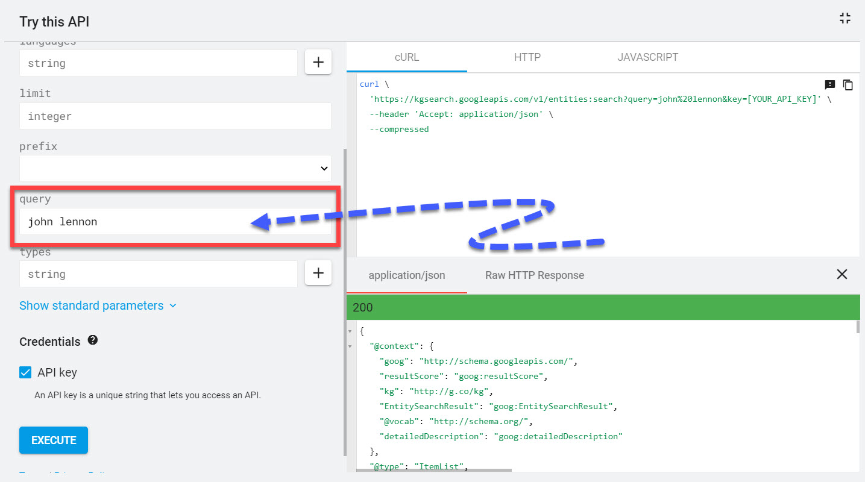Add another languages value with plus button

click(x=318, y=62)
